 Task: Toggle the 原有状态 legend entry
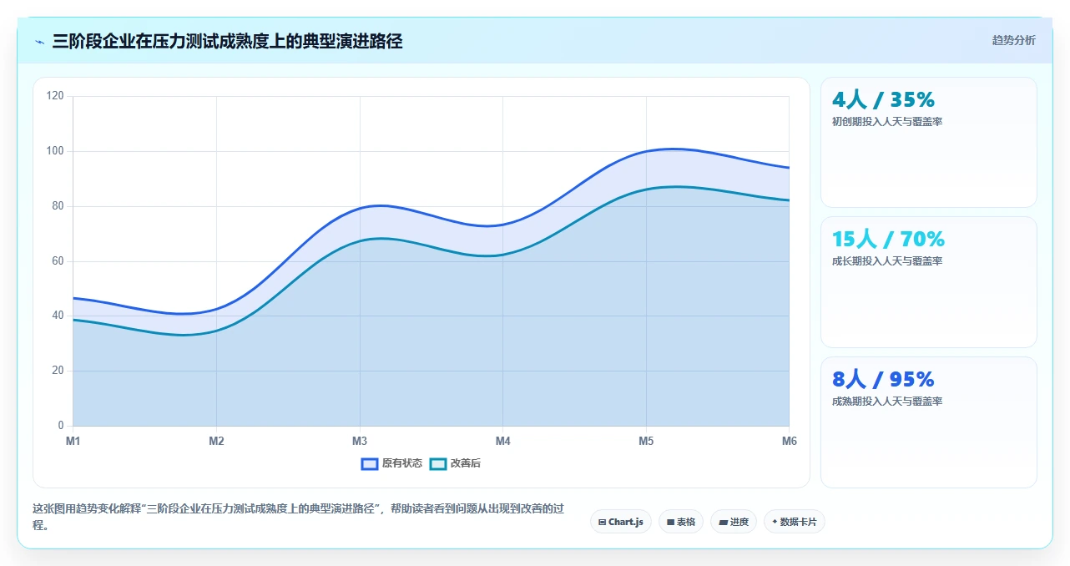click(x=391, y=463)
